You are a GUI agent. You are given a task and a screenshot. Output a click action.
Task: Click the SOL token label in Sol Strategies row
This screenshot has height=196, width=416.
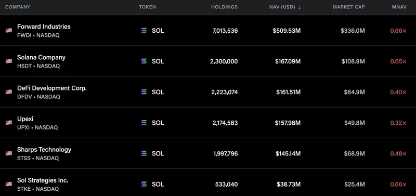tap(158, 185)
